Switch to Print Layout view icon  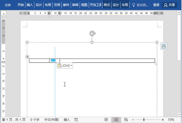116,120
